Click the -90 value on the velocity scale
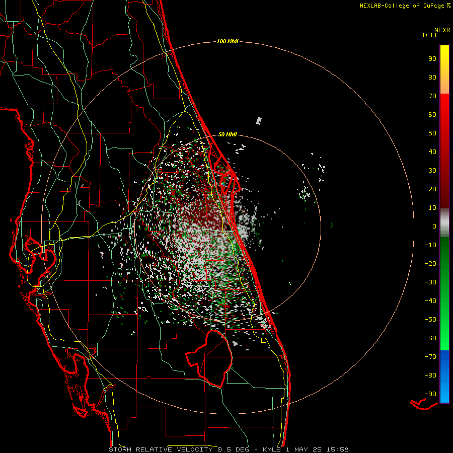Screen dimensions: 453x453 pos(430,394)
